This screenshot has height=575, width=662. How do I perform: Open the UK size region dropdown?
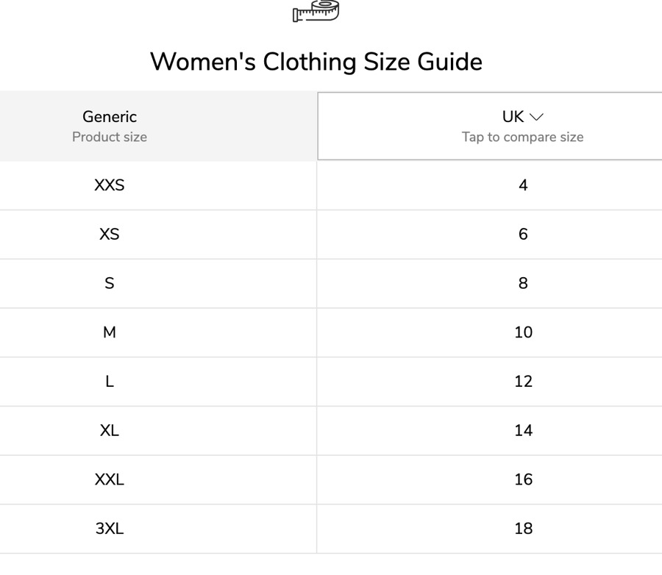[490, 126]
